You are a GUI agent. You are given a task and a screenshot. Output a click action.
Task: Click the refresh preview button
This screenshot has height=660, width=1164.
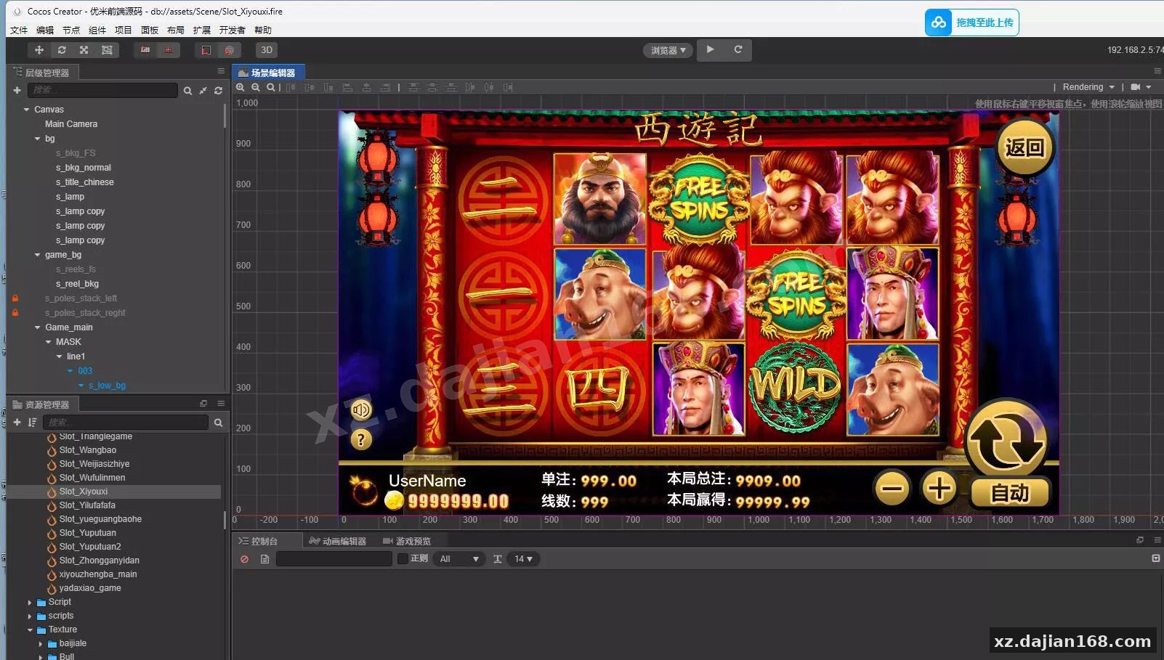[x=737, y=49]
